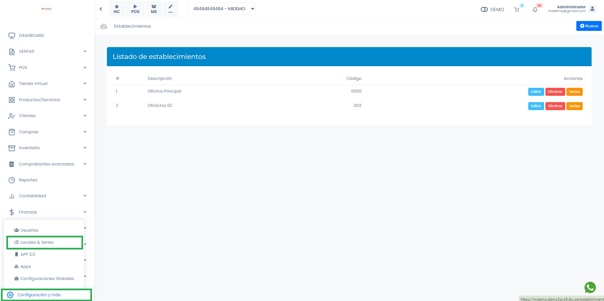Expand the Comprobantes avanzados menu
Screen dimensions: 604x301
tap(48, 164)
